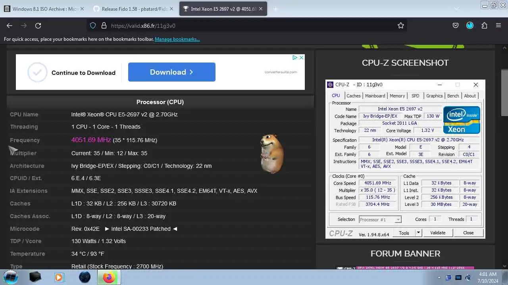Click the CPU-Z SCREENSHOT heading
Viewport: 508px width, 285px height.
pyautogui.click(x=405, y=63)
